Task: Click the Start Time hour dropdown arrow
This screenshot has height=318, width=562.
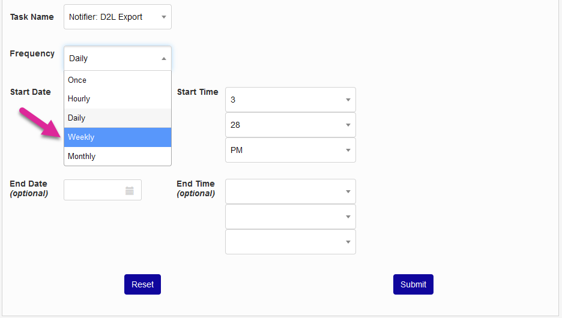Action: pyautogui.click(x=348, y=100)
